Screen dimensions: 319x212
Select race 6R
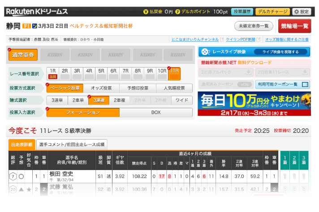pos(113,74)
